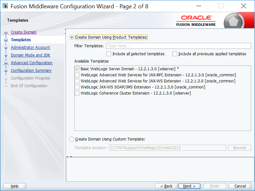Tick WebLogic Coherence Cluster Extension checkbox
This screenshot has height=191, width=255.
tap(77, 93)
